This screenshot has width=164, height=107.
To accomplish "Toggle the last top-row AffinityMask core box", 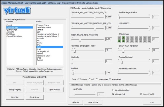I will [149, 37].
